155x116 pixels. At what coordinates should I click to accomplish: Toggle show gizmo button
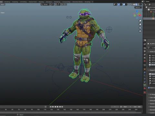[119, 5]
